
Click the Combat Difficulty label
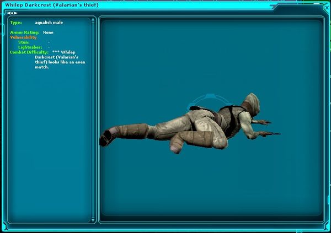coord(29,52)
